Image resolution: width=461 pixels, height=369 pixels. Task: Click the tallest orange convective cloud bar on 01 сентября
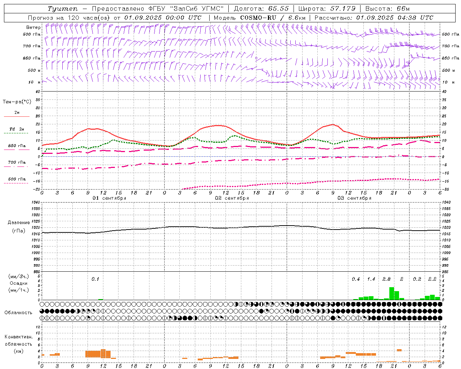[103, 354]
